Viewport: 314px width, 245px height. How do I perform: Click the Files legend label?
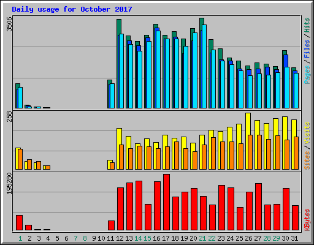pos(307,49)
